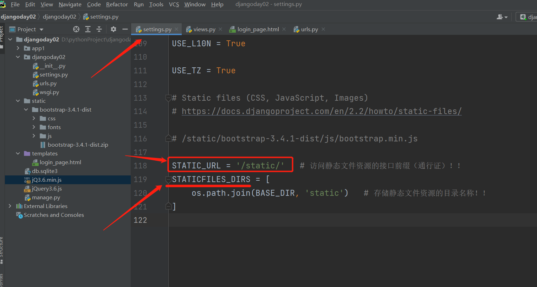Close the login_page.html editor tab
537x287 pixels.
coord(284,29)
